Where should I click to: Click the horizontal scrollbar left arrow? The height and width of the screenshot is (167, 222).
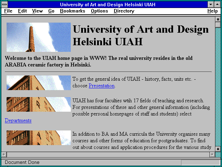tap(4, 154)
